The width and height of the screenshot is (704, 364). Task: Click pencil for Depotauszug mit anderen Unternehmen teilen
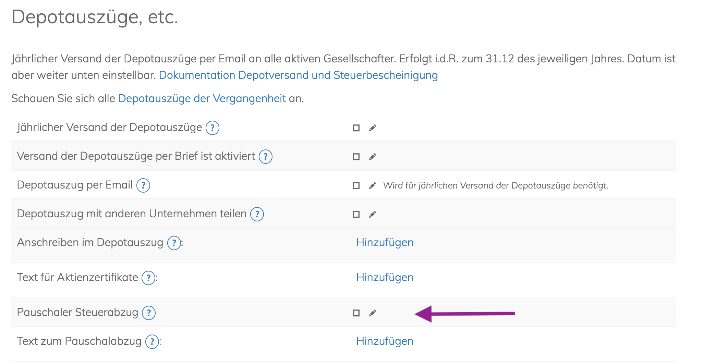click(373, 214)
